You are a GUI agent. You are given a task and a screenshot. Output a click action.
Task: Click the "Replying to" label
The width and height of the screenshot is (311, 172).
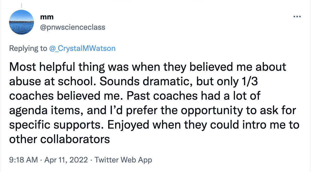pos(28,48)
